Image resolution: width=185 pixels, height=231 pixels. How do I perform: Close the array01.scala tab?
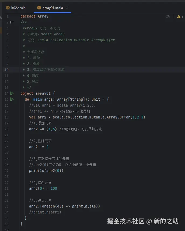pos(67,8)
